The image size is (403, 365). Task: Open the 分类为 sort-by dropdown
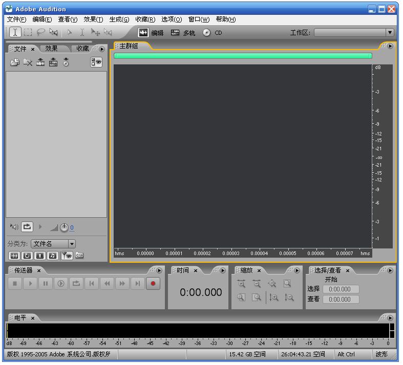(x=72, y=244)
